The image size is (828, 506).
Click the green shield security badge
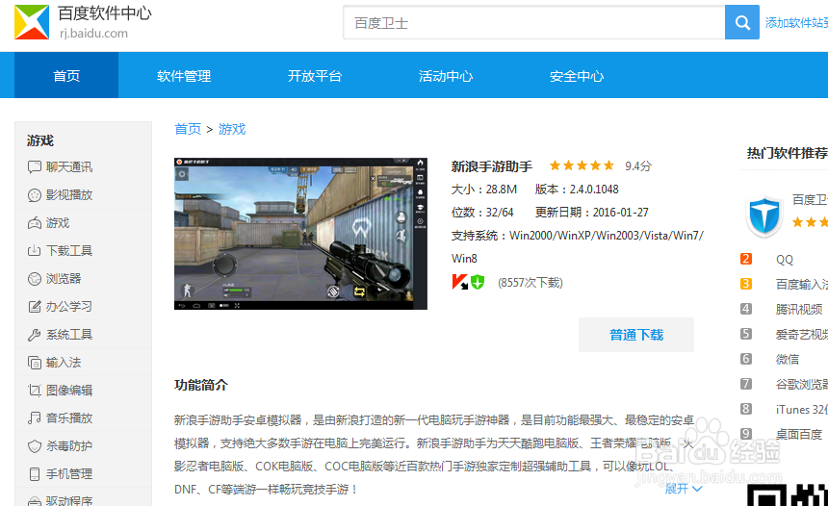478,282
